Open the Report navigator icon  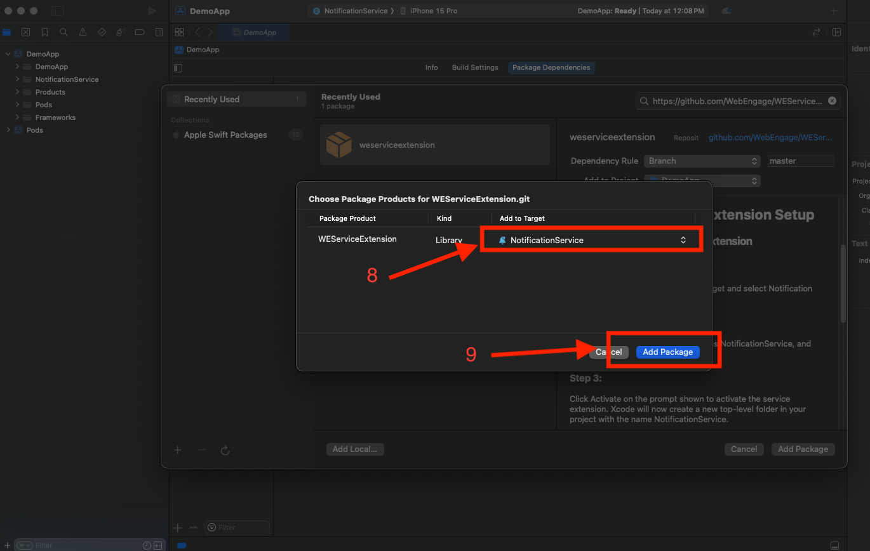(159, 32)
